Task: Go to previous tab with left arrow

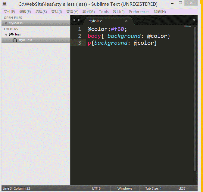Action: coord(74,20)
